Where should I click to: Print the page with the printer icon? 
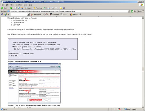click(53, 8)
